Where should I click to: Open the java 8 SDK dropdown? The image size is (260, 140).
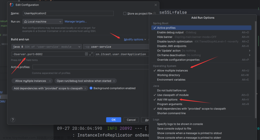click(47, 47)
